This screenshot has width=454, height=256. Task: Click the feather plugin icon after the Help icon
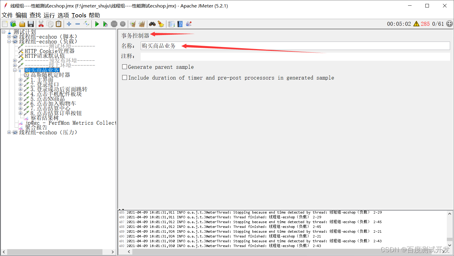[189, 24]
